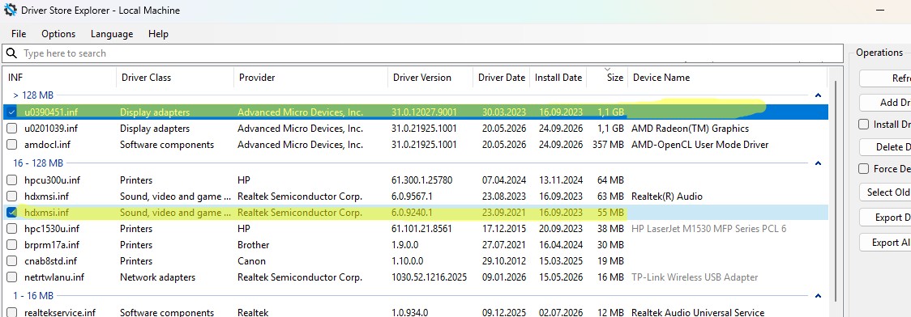Sort by the Provider column header
911x317 pixels.
[311, 77]
